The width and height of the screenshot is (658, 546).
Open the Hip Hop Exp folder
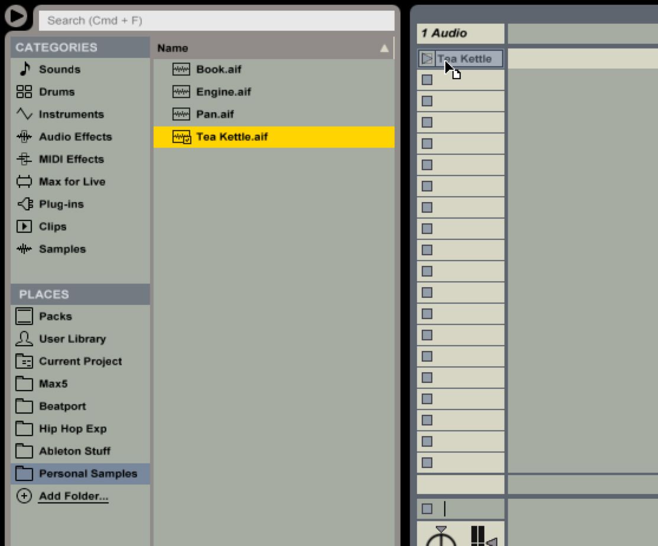(80, 428)
